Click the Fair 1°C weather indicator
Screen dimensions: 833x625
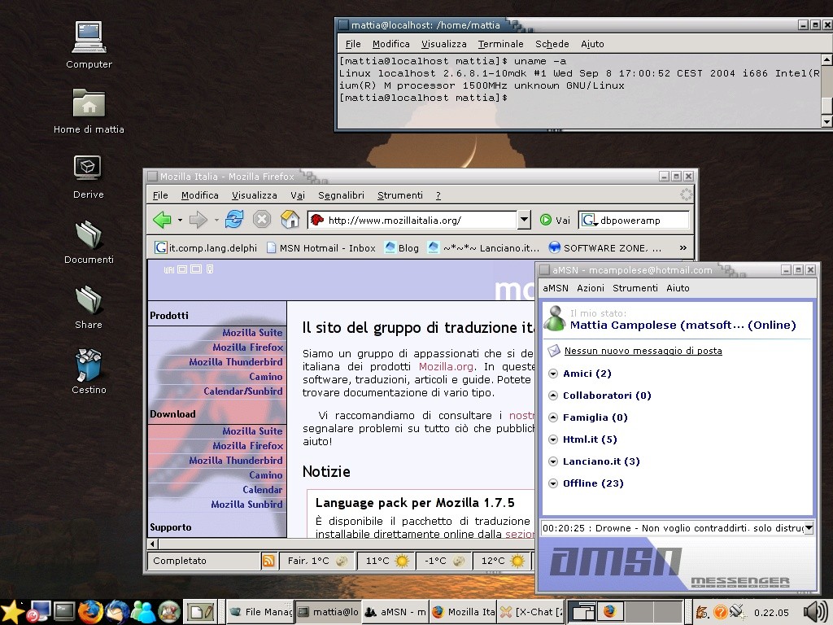point(318,561)
